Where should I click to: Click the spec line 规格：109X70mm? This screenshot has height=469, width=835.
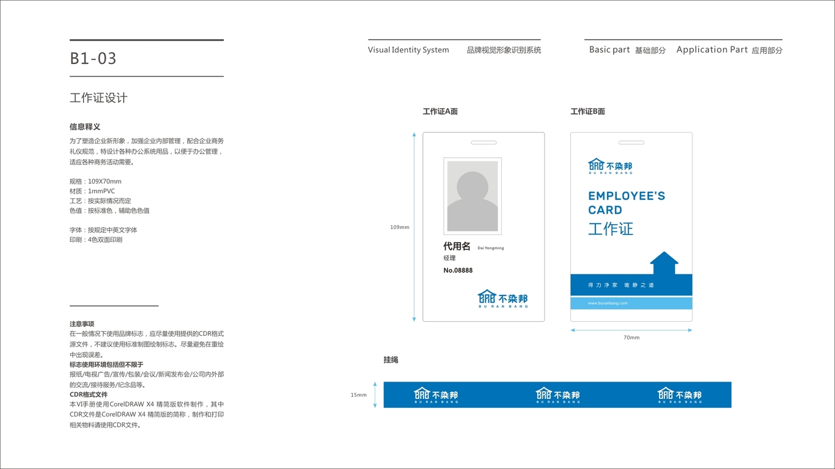tap(95, 181)
